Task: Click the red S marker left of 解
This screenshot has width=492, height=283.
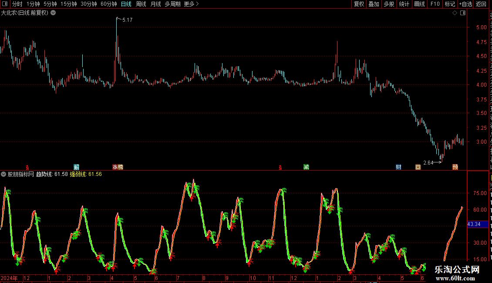Action: pyautogui.click(x=27, y=168)
